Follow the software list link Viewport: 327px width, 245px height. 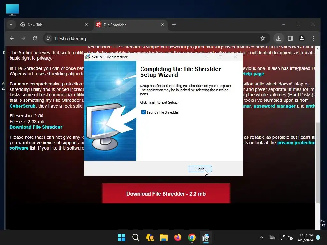pyautogui.click(x=19, y=148)
